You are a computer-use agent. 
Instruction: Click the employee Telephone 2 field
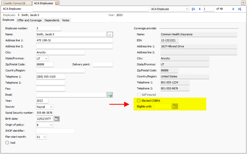[51, 83]
